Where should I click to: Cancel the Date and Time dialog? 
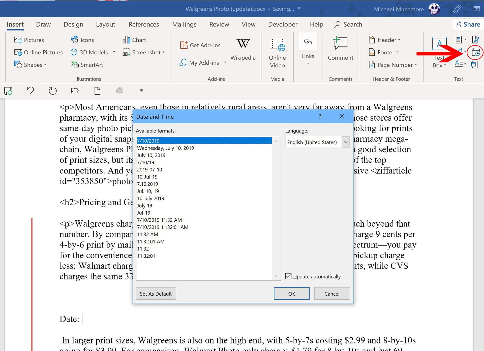click(x=332, y=294)
